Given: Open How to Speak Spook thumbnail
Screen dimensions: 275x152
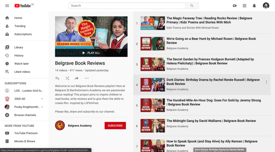Looking at the screenshot, I should (x=153, y=146).
